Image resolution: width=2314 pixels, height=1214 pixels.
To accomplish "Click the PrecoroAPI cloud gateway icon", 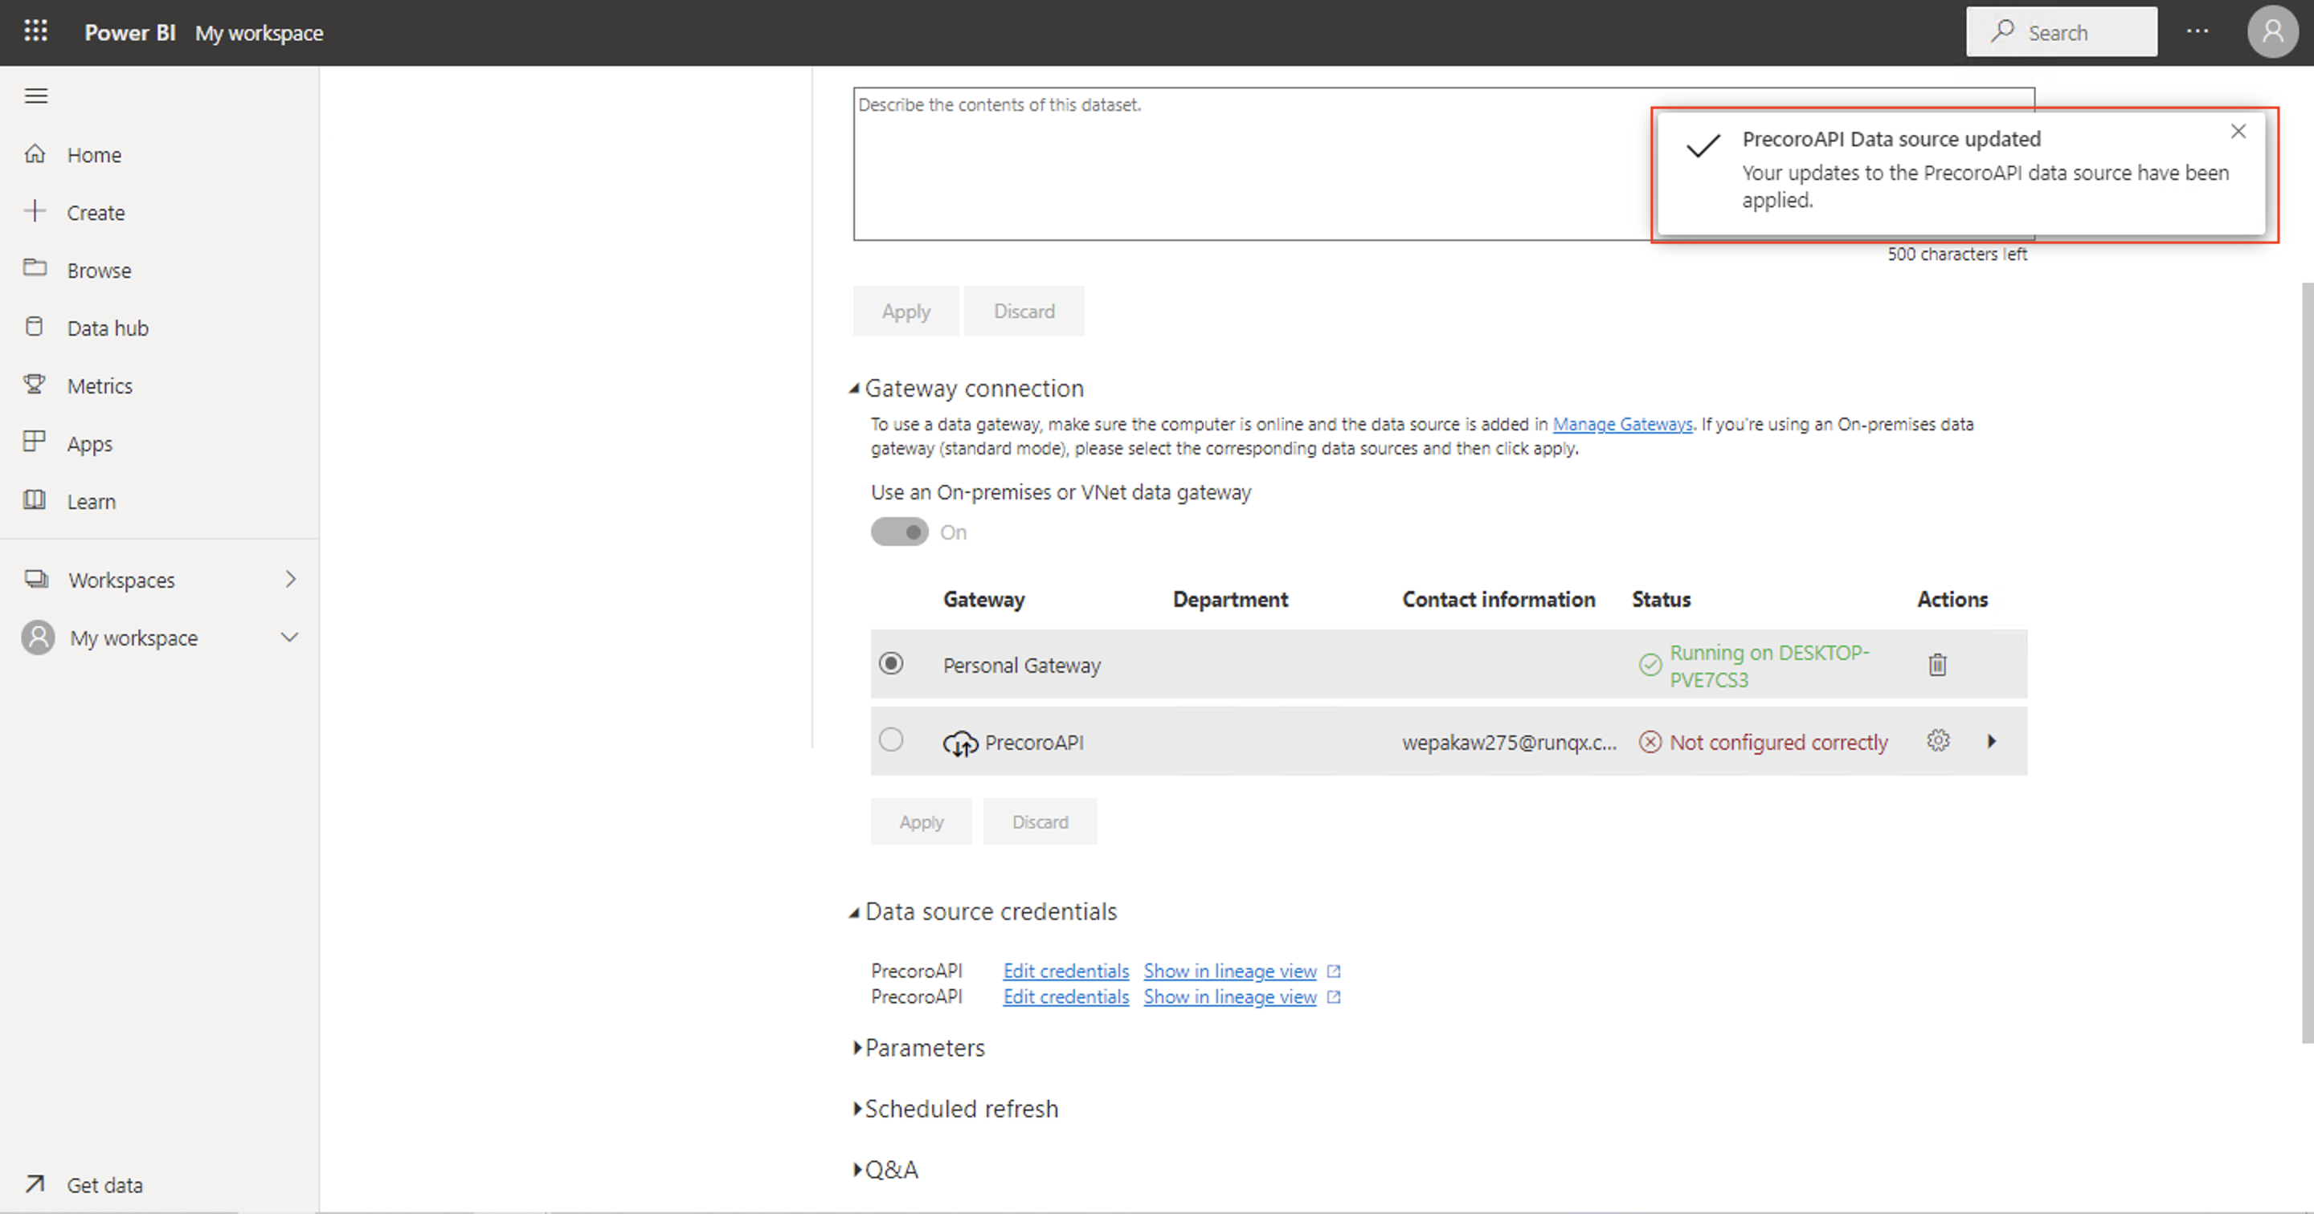I will coord(960,743).
